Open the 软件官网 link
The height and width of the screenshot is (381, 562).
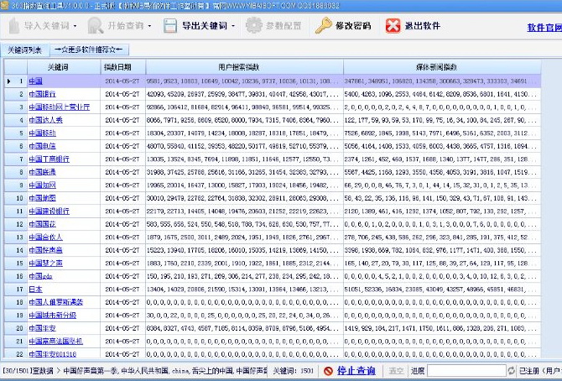click(544, 28)
